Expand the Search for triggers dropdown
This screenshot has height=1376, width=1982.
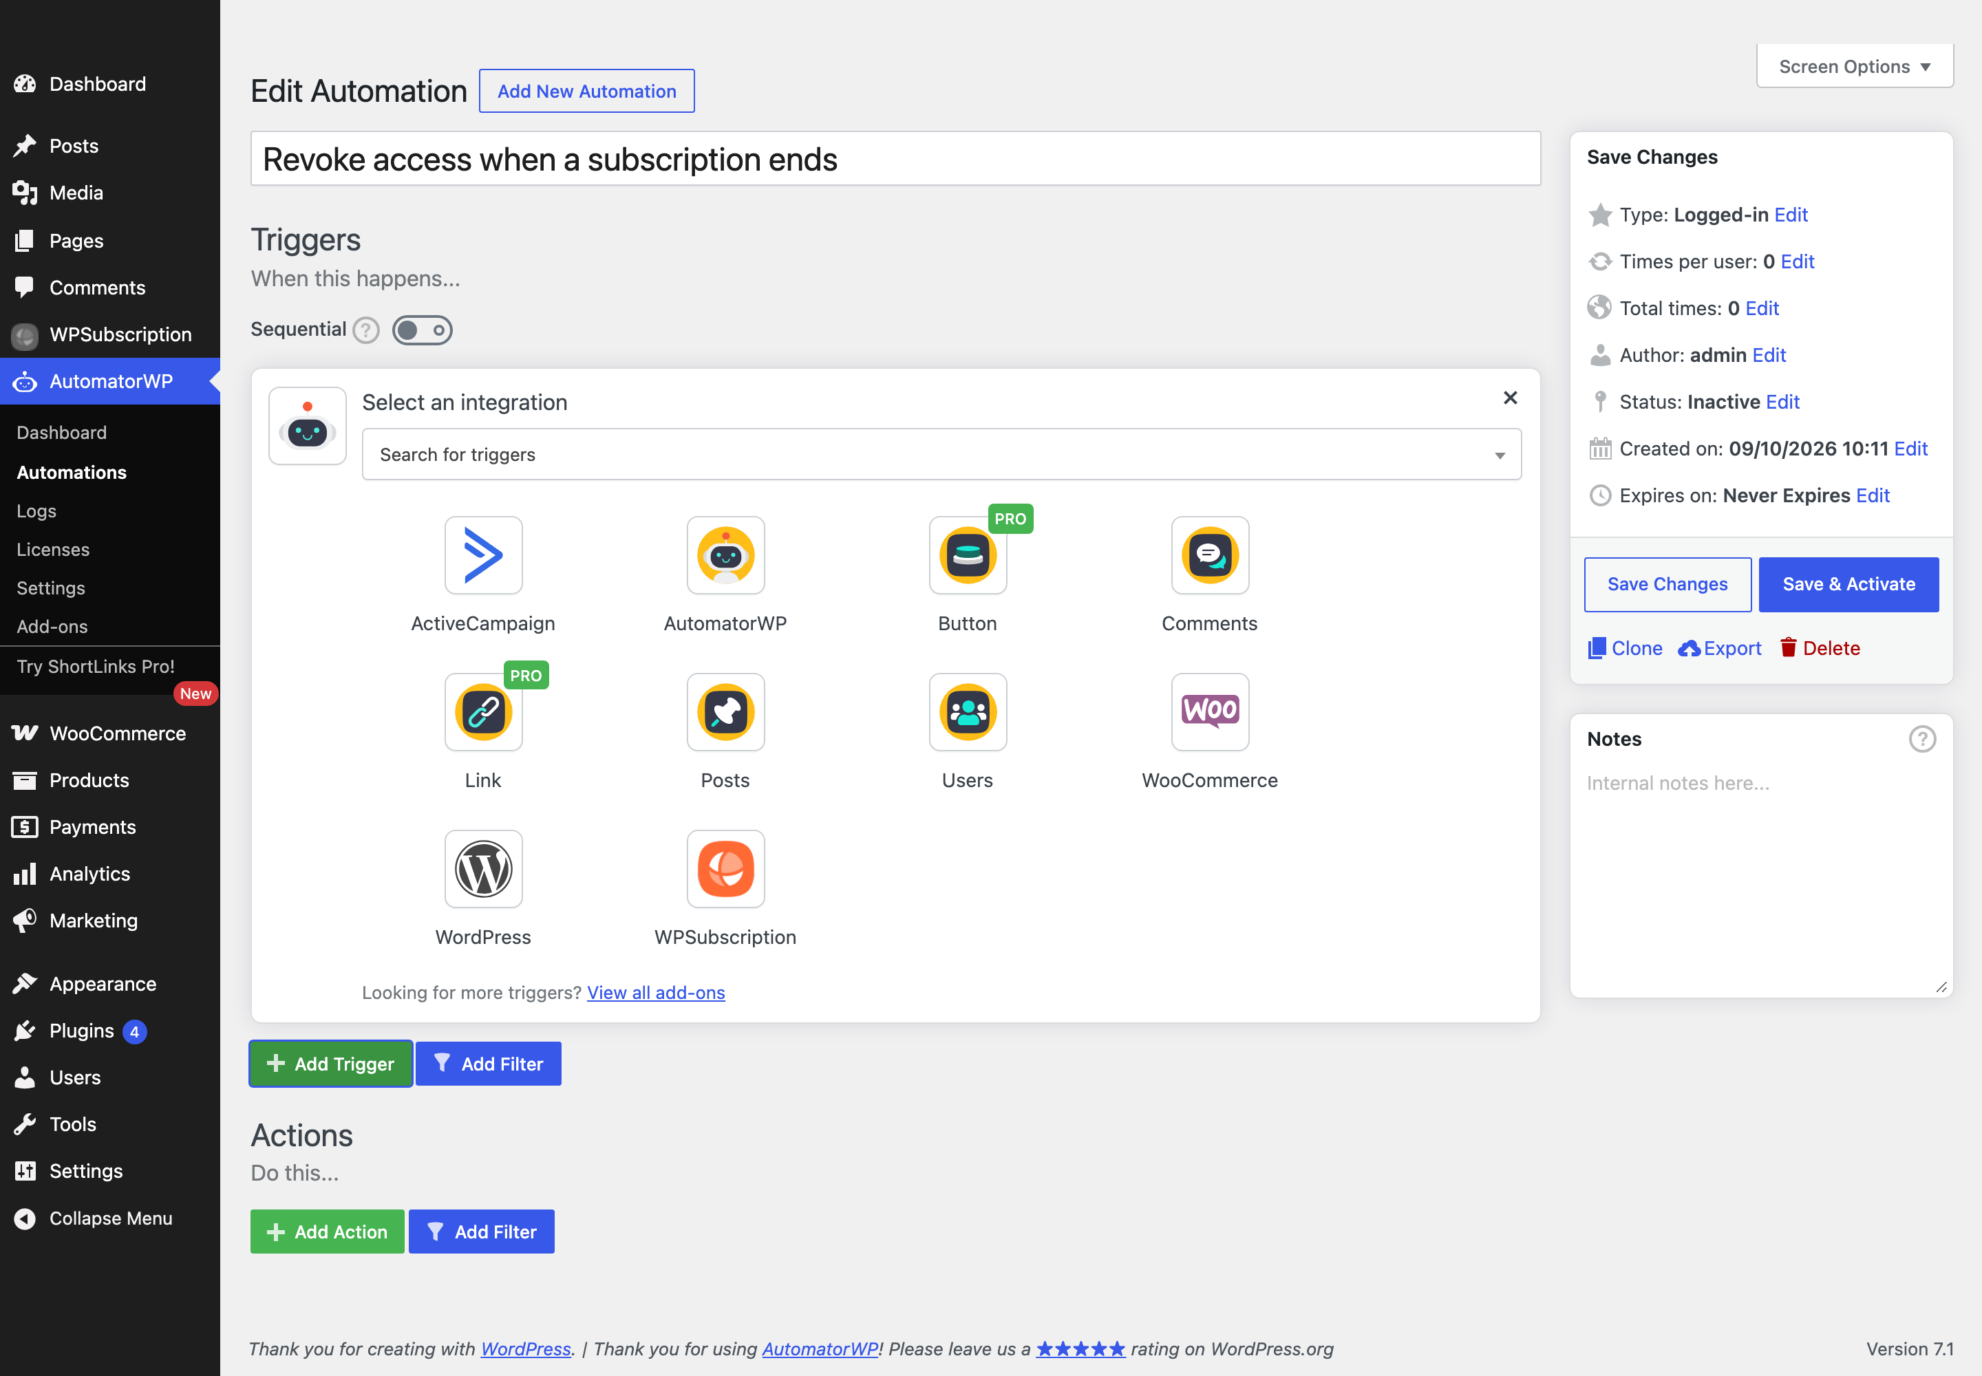(x=942, y=454)
